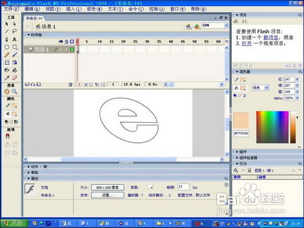
Task: Select the Paint Bucket tool
Action: pos(15,70)
